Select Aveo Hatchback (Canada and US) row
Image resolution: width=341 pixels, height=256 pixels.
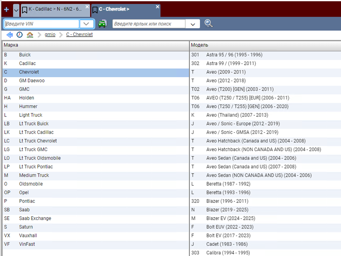pyautogui.click(x=265, y=141)
